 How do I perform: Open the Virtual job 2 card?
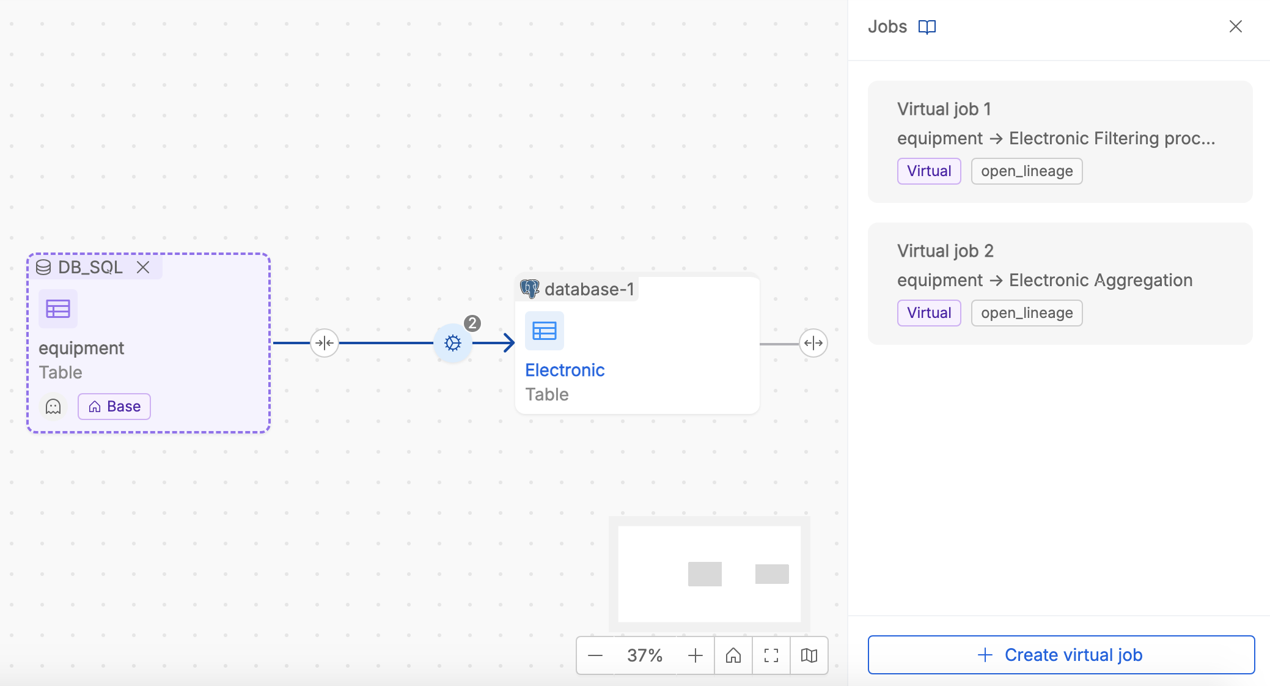pos(1060,284)
